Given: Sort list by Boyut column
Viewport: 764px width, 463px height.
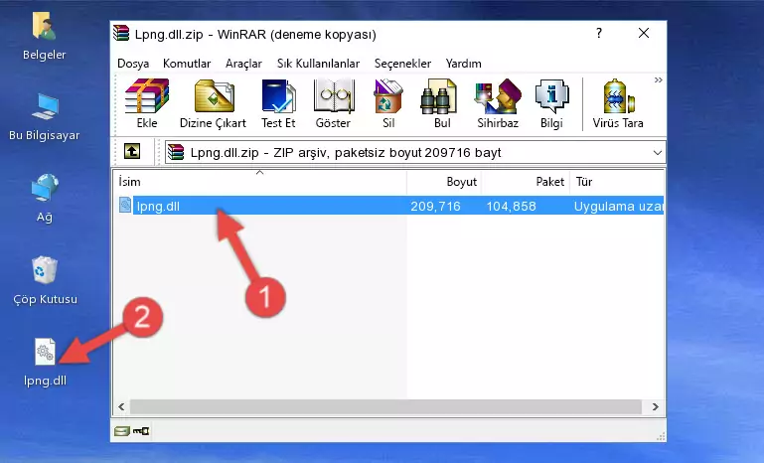Looking at the screenshot, I should pos(444,182).
